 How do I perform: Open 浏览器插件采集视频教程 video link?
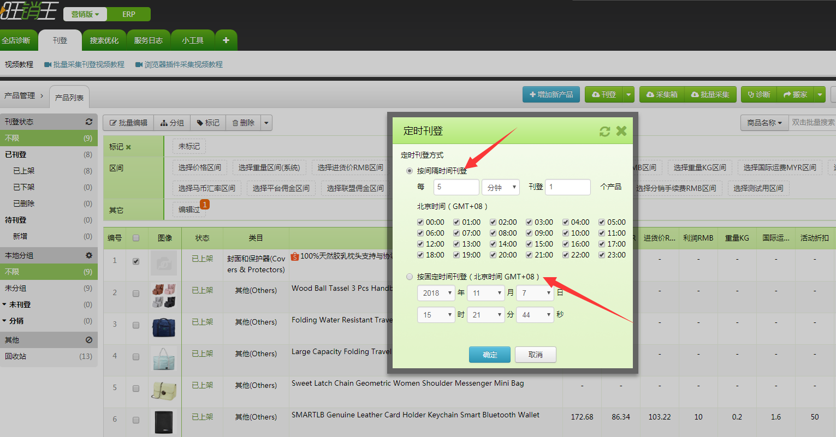(179, 64)
